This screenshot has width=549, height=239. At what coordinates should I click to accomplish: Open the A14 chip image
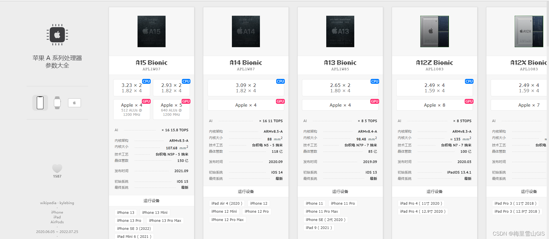pos(246,31)
